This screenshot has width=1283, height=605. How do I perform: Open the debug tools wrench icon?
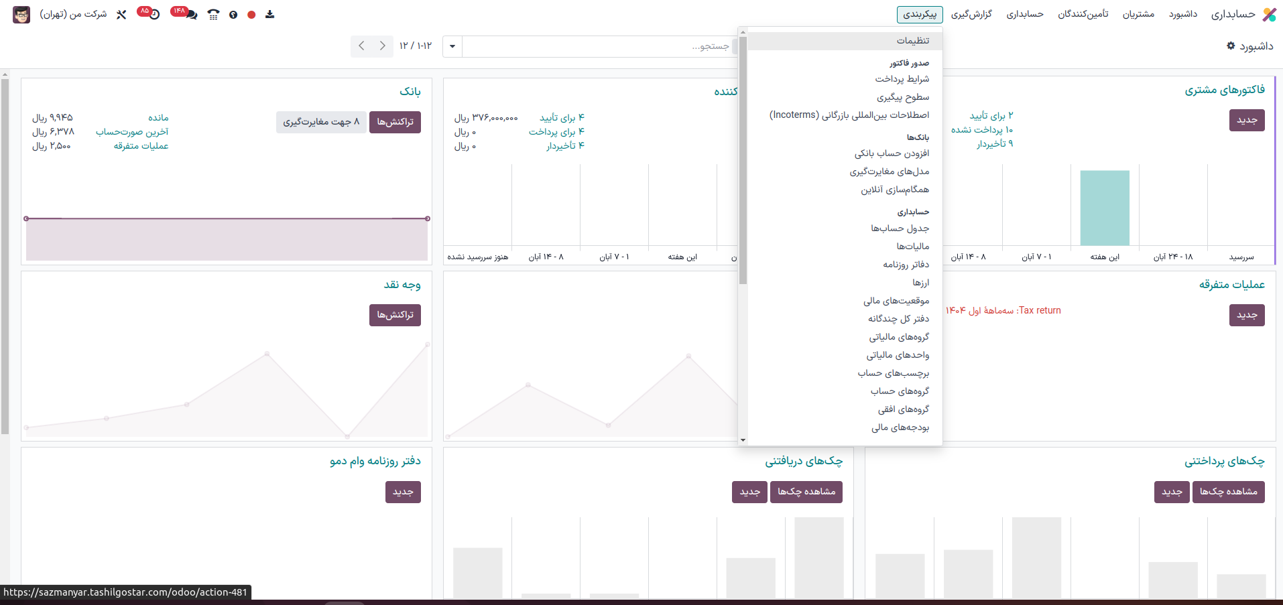[x=121, y=14]
